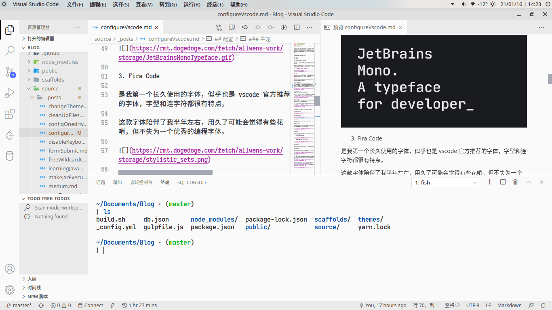552x310 pixels.
Task: Open the 终端(T) menu in menu bar
Action: (215, 4)
